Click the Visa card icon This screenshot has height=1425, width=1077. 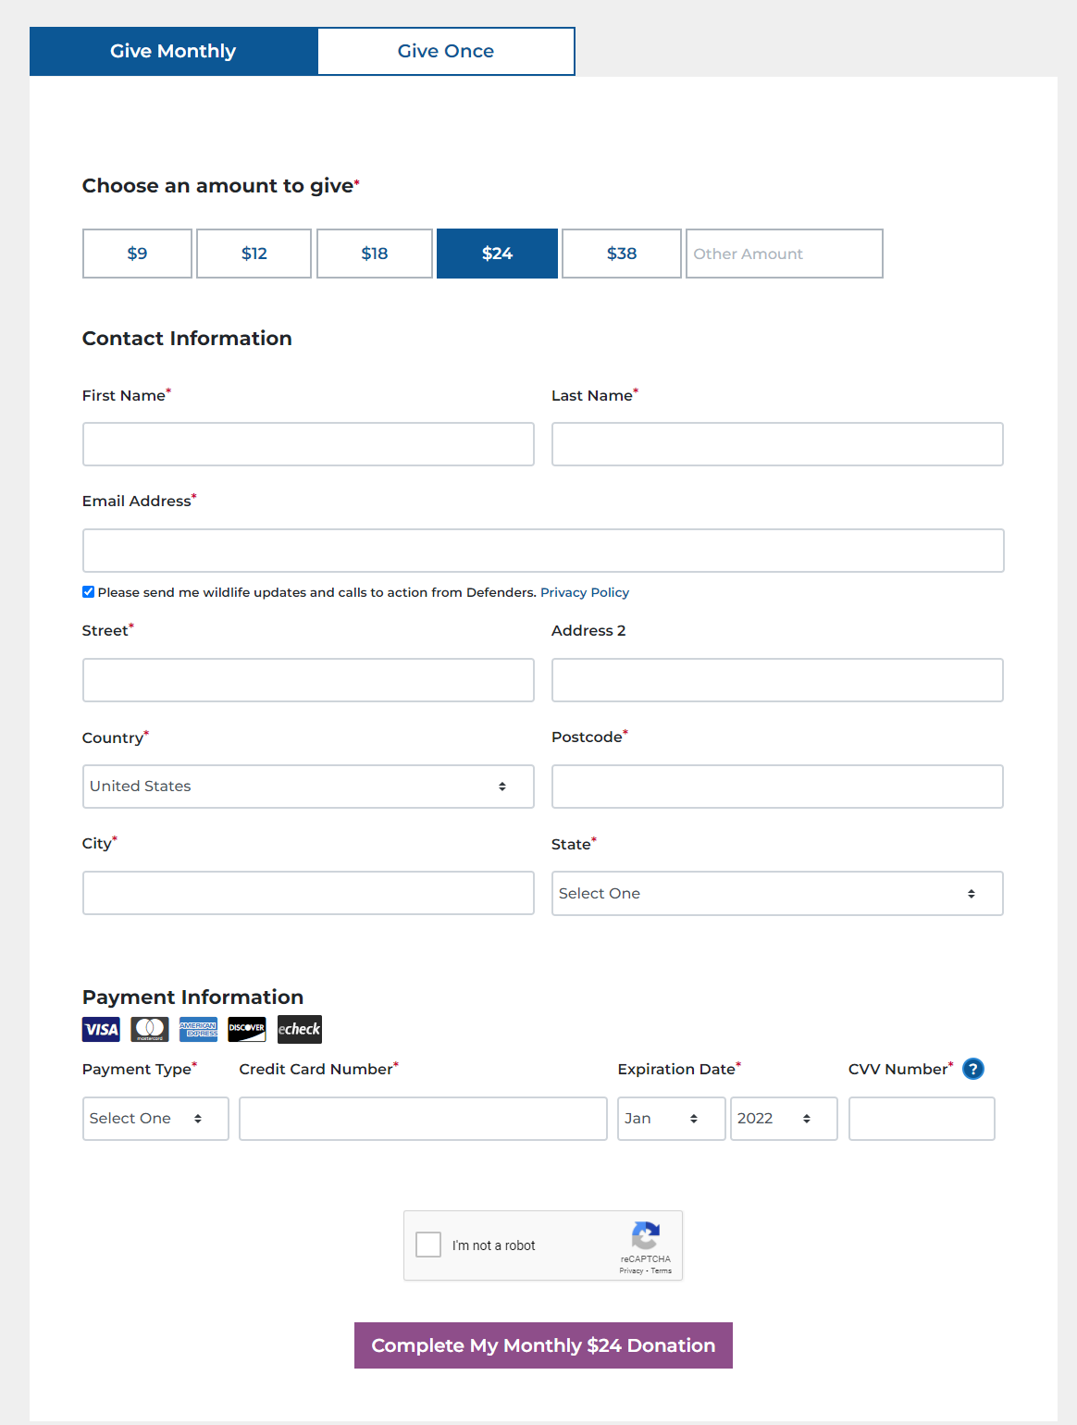(x=102, y=1029)
